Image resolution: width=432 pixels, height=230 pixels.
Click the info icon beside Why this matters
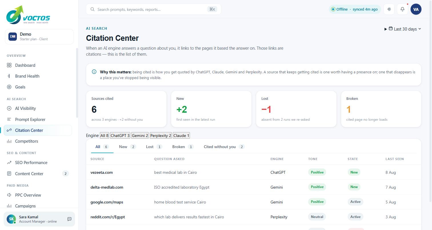pyautogui.click(x=94, y=72)
